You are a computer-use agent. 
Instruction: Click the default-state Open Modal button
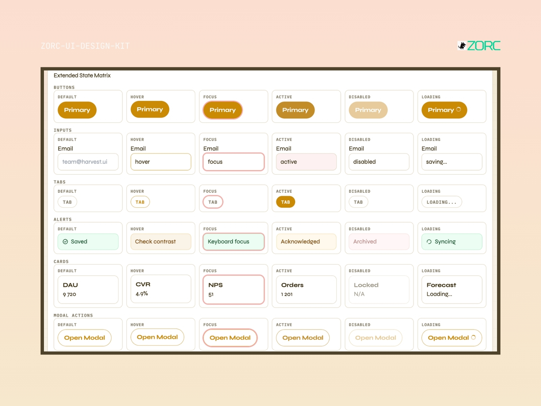pos(85,338)
